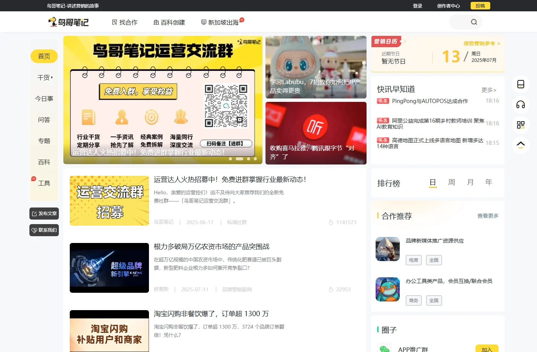Open 借势营销参考 > link
The width and height of the screenshot is (537, 352).
coord(482,43)
